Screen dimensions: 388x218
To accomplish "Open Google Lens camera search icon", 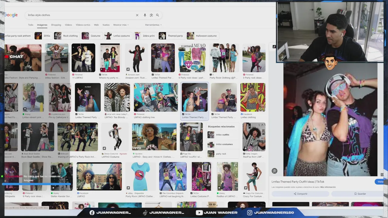I will (151, 15).
